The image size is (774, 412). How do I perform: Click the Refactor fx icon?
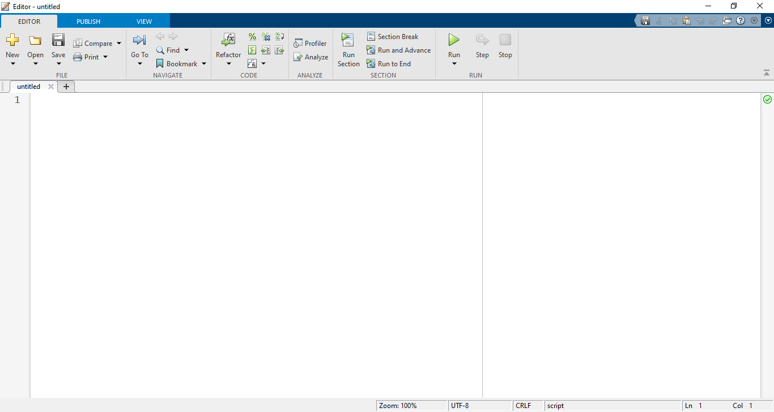click(x=228, y=40)
